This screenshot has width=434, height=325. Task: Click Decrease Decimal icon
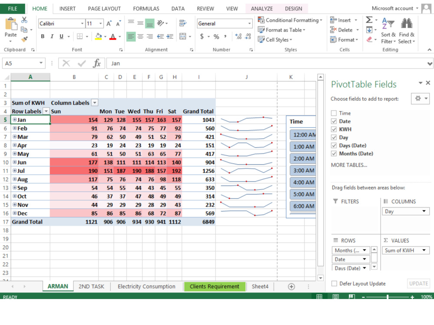248,36
